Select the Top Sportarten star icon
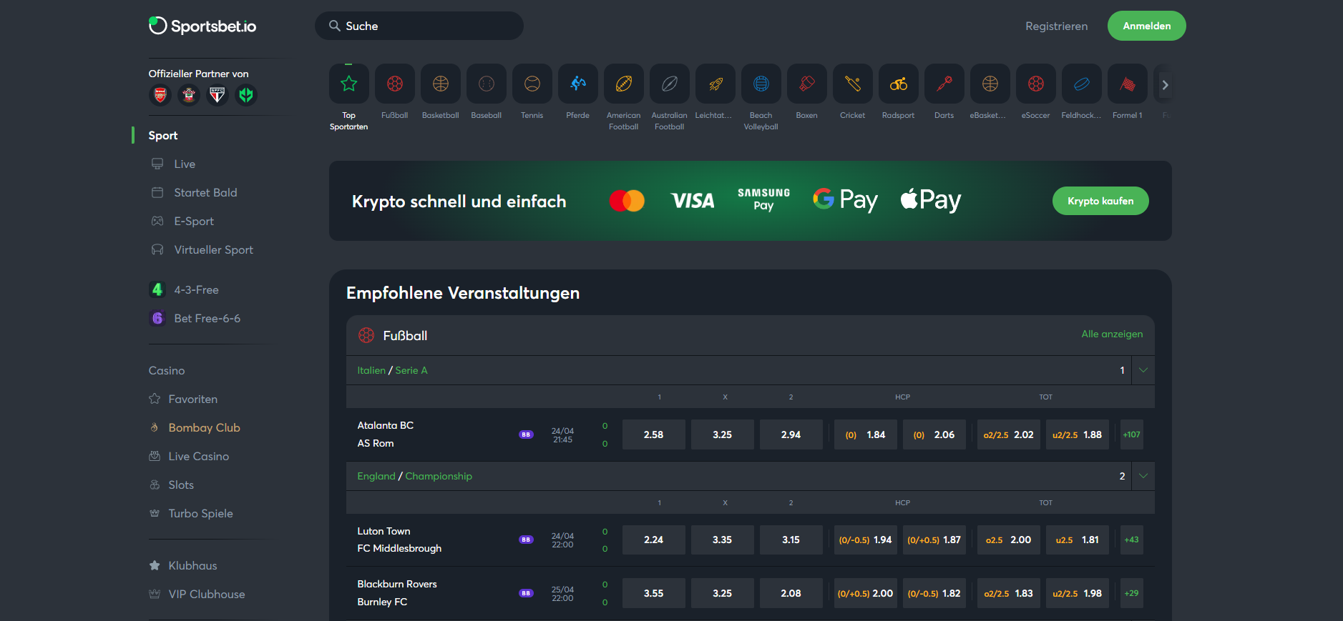Image resolution: width=1343 pixels, height=621 pixels. (349, 84)
